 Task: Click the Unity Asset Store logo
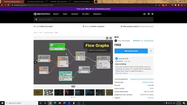click(42, 14)
